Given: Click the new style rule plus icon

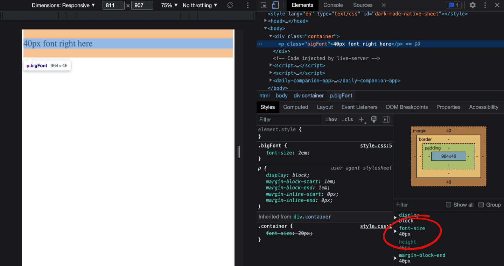Looking at the screenshot, I should 361,119.
